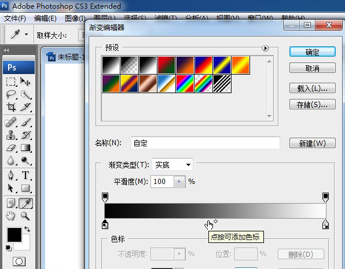Open the smoothness slider arrow
Screen dimensions: 345x269
tap(179, 182)
